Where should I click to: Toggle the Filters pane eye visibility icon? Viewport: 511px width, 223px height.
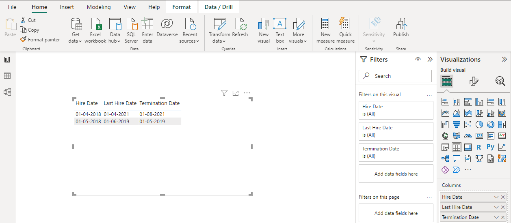[x=418, y=59]
